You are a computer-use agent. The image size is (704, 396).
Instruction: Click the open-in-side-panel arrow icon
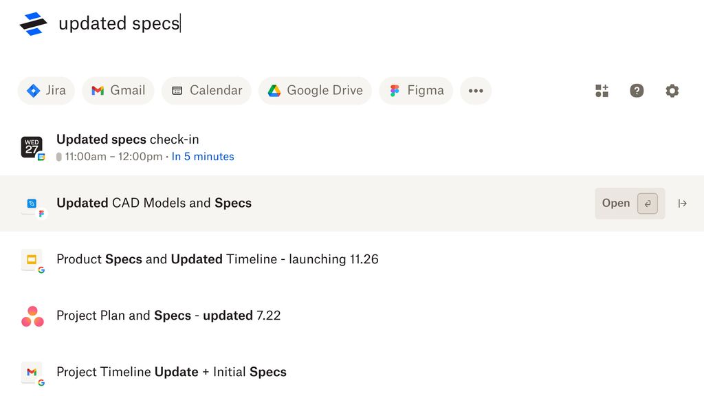point(683,203)
